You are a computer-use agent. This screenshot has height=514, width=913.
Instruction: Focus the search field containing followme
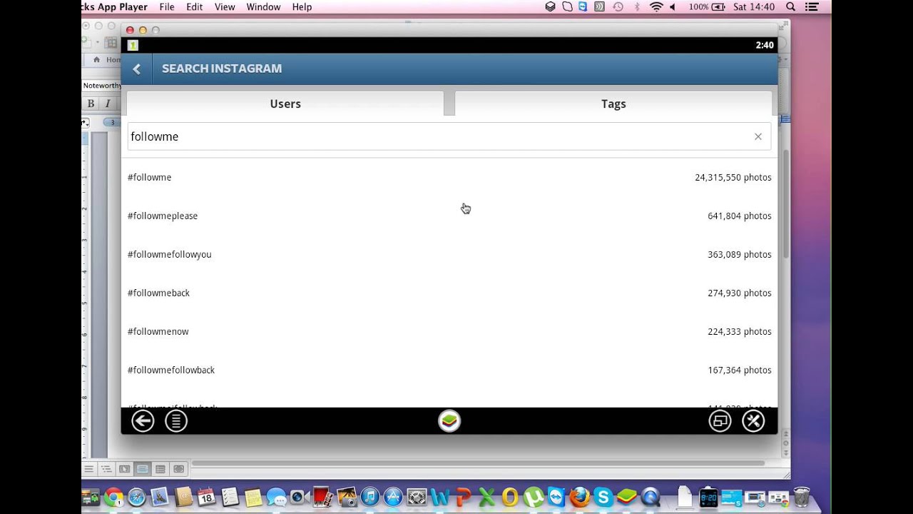tap(449, 136)
